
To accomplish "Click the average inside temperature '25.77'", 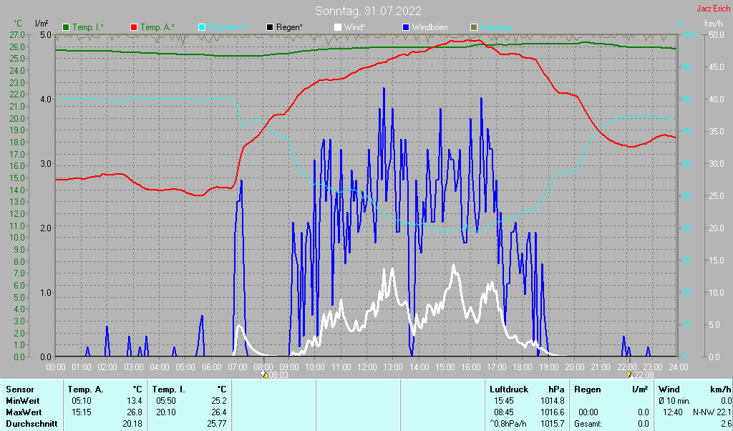I will 217,424.
